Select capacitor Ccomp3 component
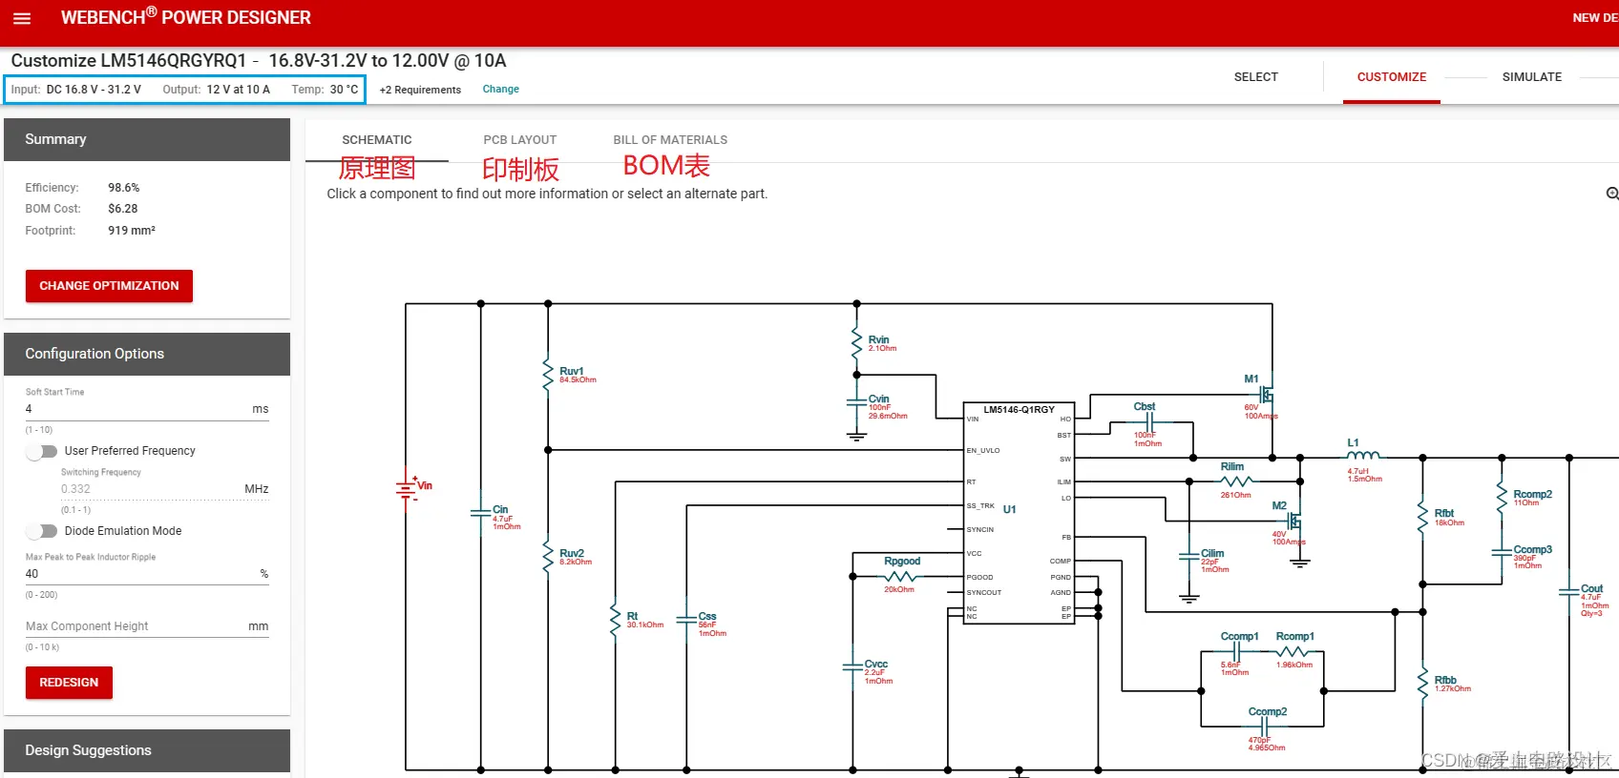Viewport: 1619px width, 778px height. (1503, 552)
